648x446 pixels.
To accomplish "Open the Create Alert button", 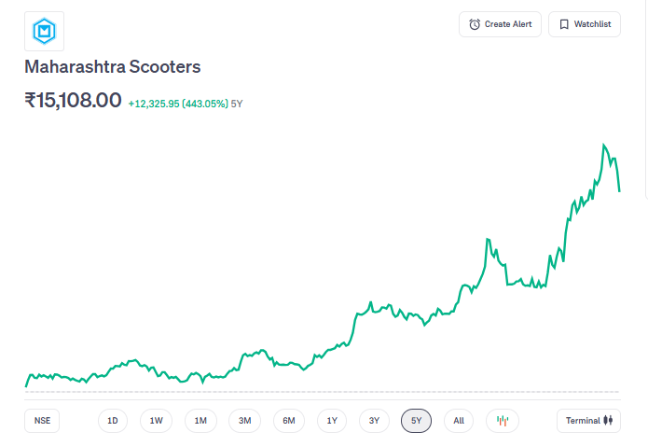I will tap(500, 24).
